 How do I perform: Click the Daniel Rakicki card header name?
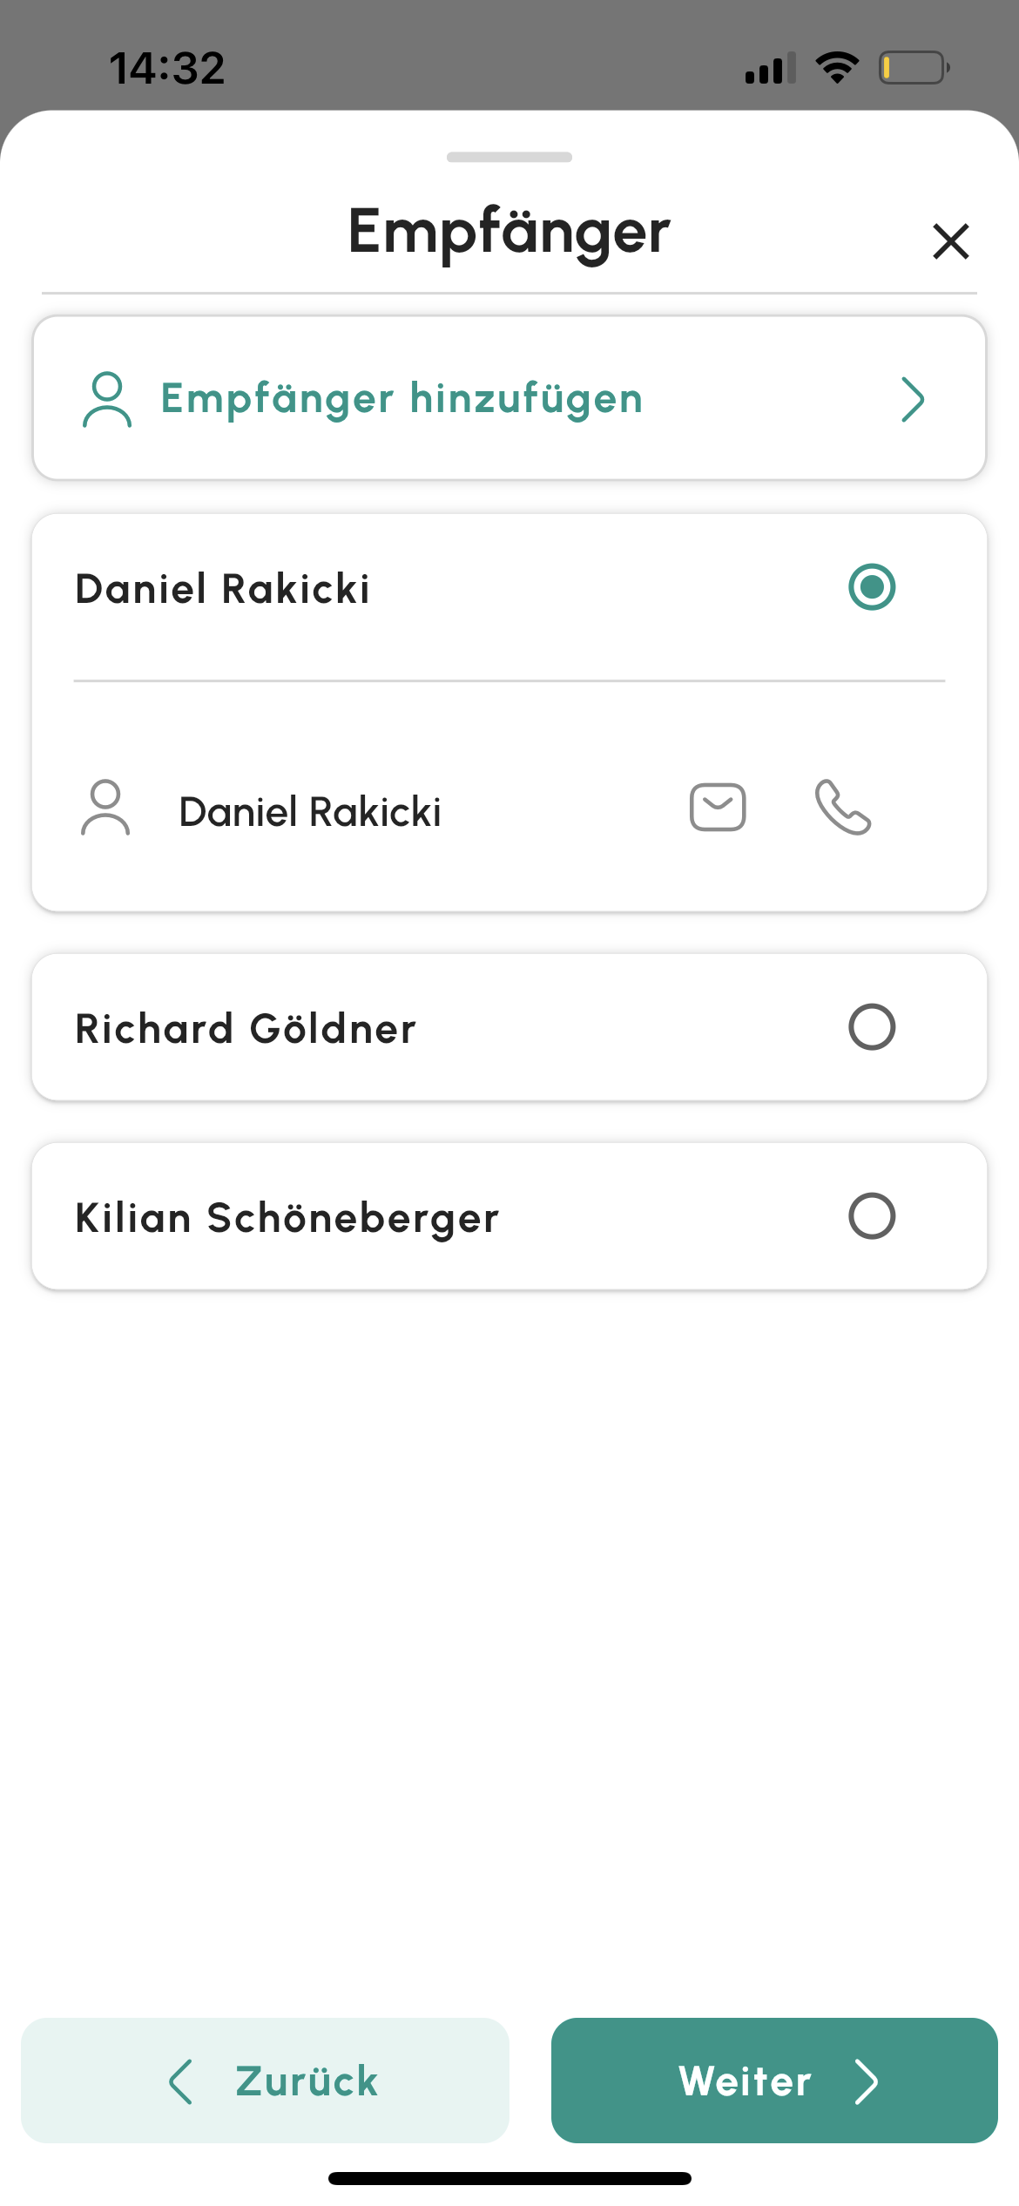tap(223, 588)
